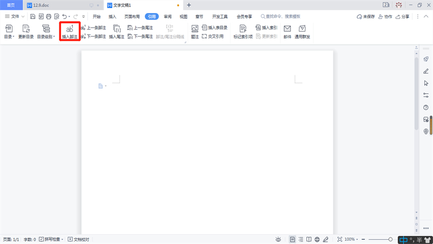Toggle 文档校对 in the status bar
The image size is (433, 244).
tap(78, 239)
